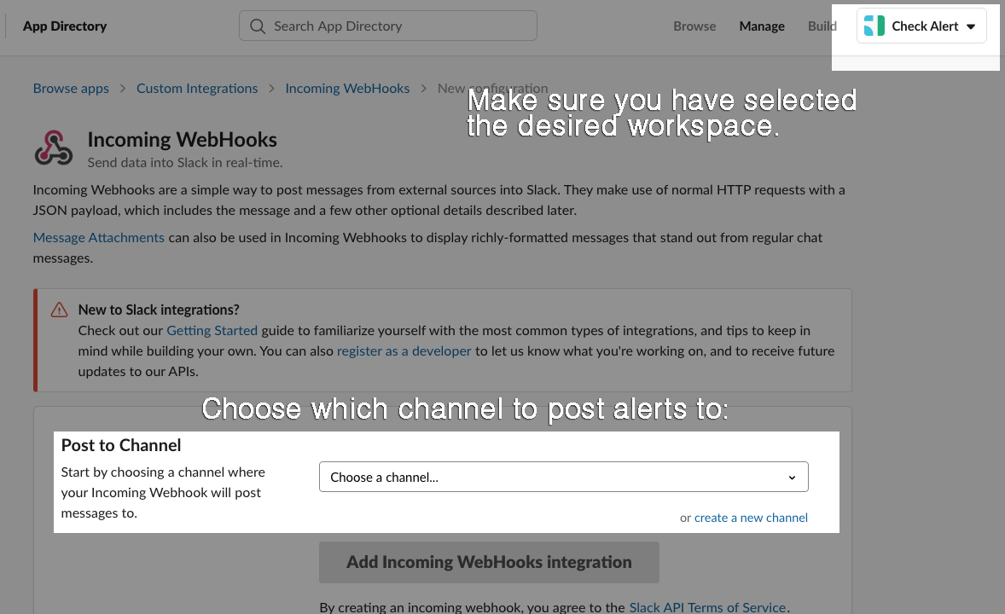Click the Send data into Slack tagline

point(184,163)
